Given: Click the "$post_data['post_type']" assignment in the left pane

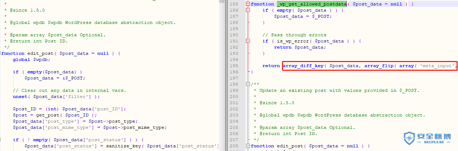Looking at the screenshot, I should point(75,121).
